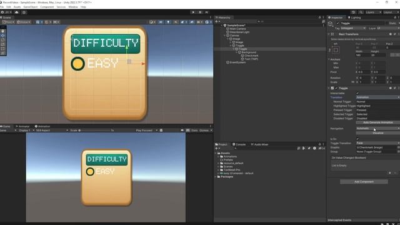
Task: Open the Toggle Transition Fade dropdown
Action: point(377,143)
